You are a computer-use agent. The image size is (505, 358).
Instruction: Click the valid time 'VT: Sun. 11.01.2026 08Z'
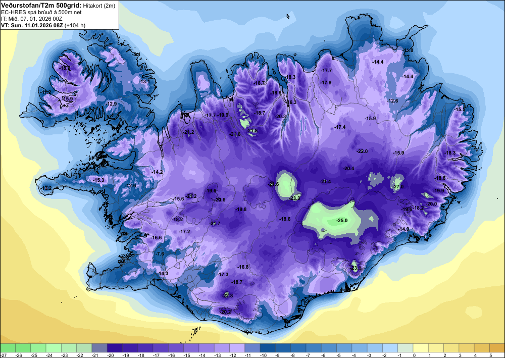pos(32,25)
